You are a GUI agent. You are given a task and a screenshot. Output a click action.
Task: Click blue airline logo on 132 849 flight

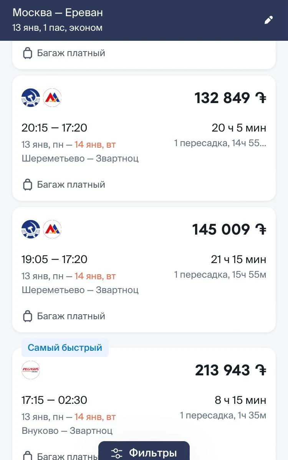coord(31,97)
